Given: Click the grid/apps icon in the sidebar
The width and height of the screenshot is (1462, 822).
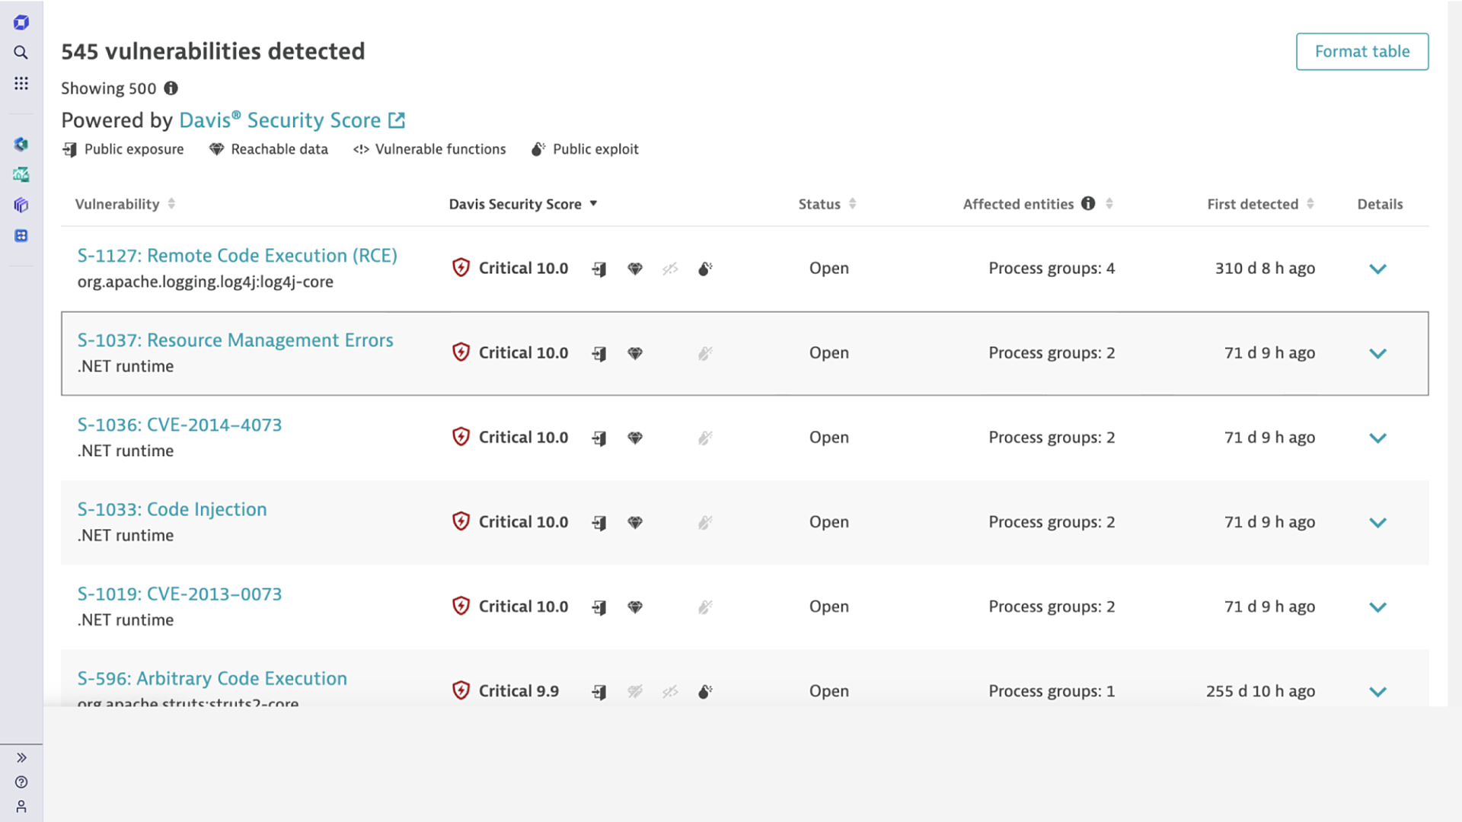Looking at the screenshot, I should 22,83.
